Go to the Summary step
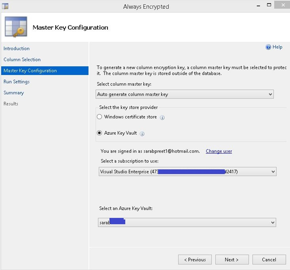 [x=13, y=92]
